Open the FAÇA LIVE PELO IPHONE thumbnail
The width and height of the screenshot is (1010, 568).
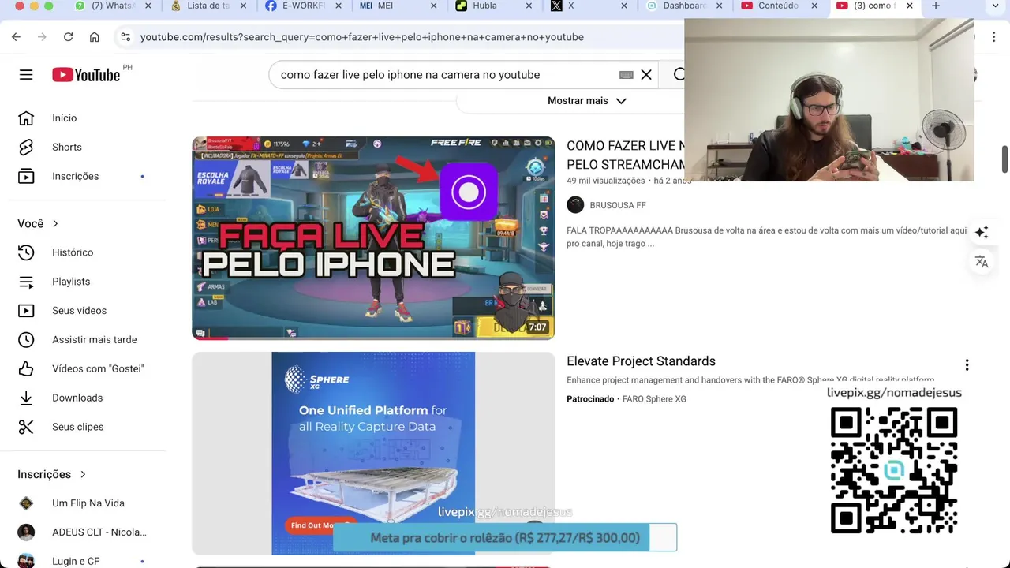373,238
